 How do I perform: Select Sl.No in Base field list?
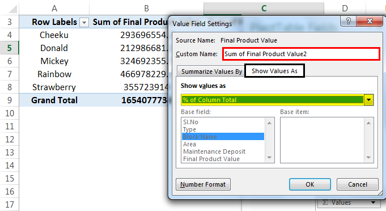click(223, 122)
